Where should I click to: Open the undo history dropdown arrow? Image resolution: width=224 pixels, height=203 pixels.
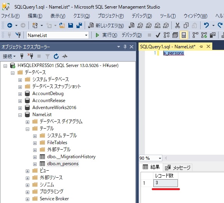pos(213,26)
